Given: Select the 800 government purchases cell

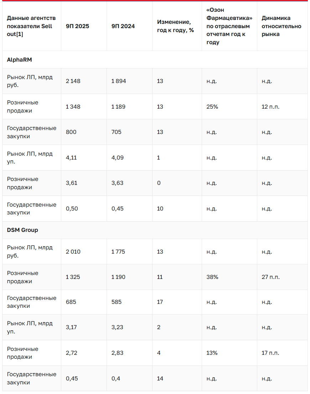Looking at the screenshot, I should 71,132.
